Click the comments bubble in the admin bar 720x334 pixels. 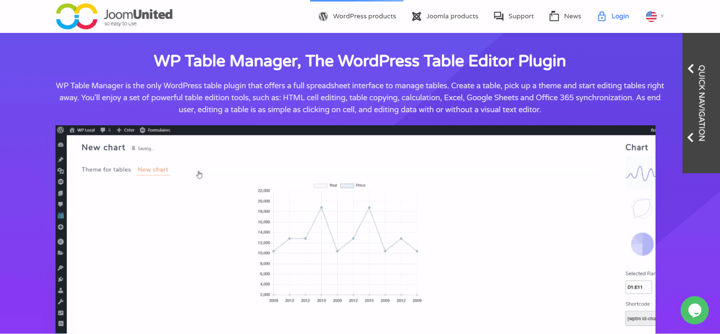coord(103,130)
